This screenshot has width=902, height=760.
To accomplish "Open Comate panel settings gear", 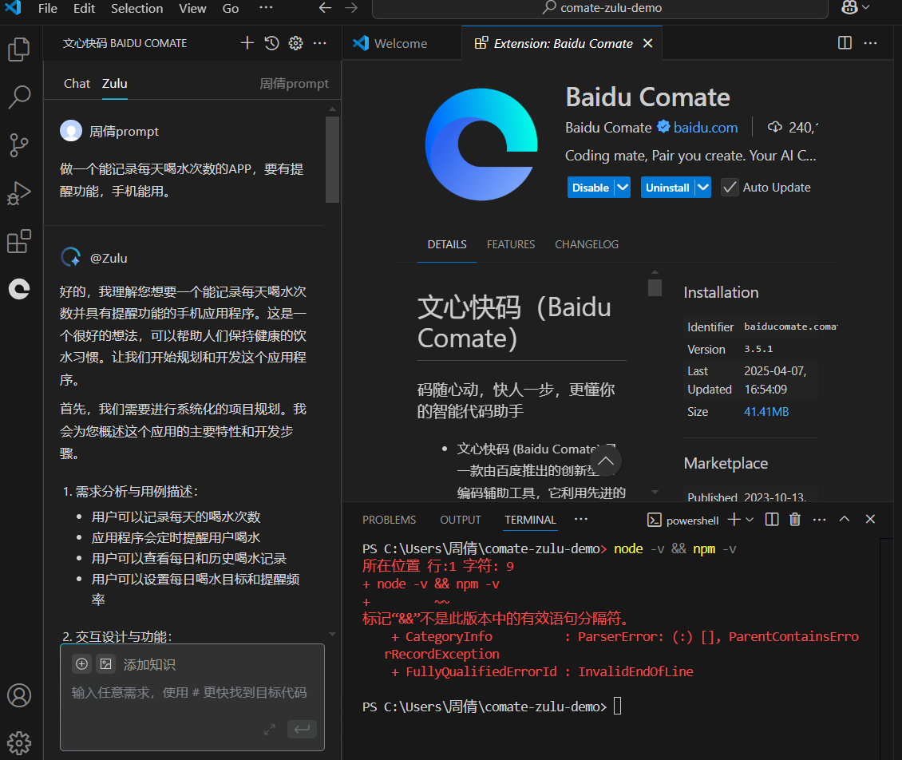I will [295, 43].
